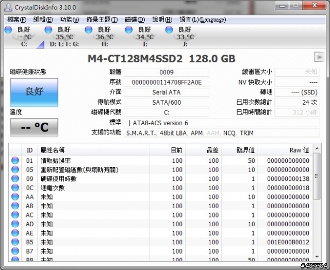Click status icon for attribute AA row
The image size is (330, 270).
pyautogui.click(x=15, y=197)
